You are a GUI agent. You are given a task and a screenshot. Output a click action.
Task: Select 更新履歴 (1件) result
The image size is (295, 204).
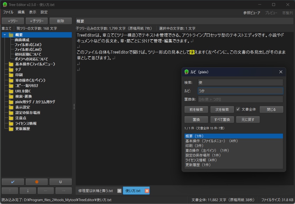point(234,165)
